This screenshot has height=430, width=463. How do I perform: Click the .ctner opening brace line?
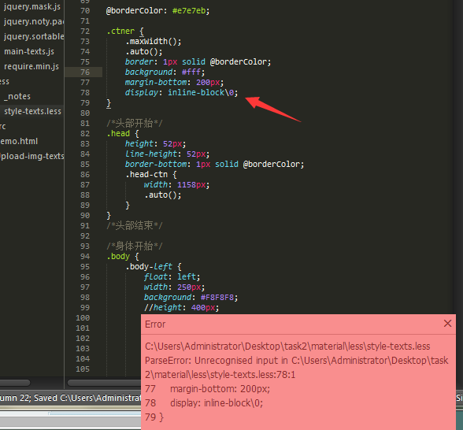tap(125, 32)
